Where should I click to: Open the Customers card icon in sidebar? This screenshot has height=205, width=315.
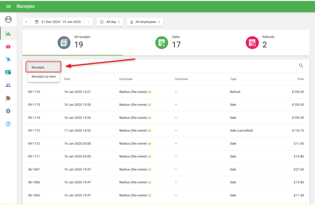point(8,72)
